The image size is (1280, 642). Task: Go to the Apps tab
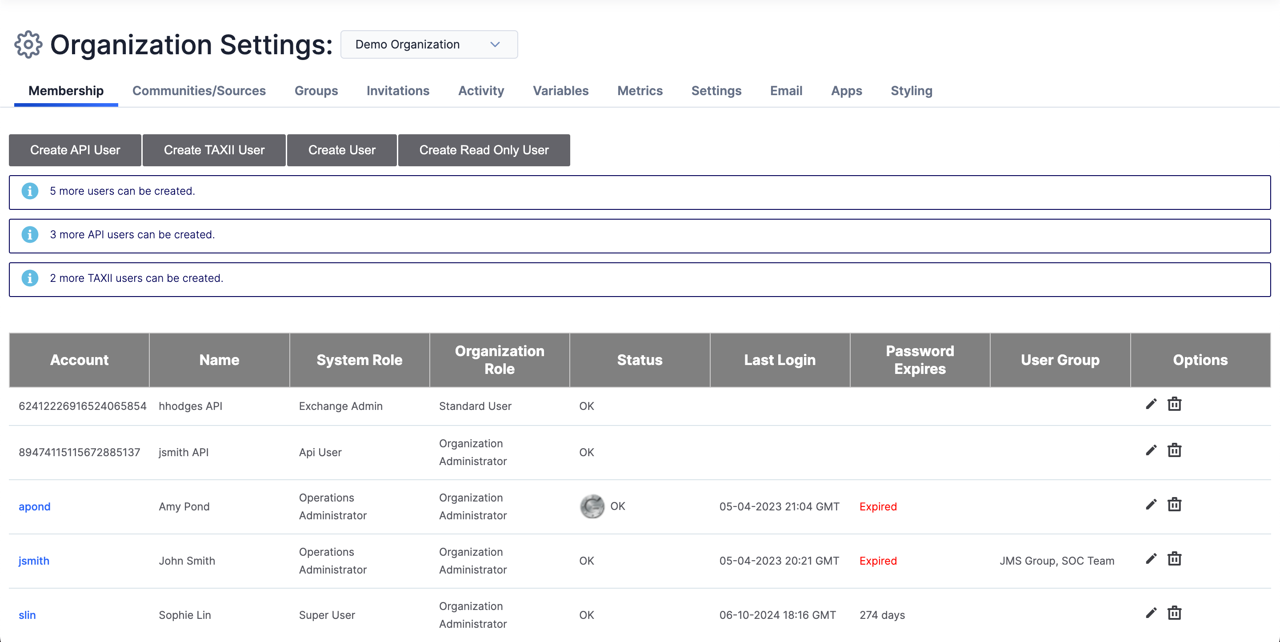click(846, 91)
